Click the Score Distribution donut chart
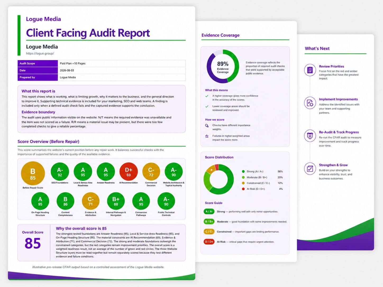This screenshot has width=383, height=287. [x=219, y=179]
